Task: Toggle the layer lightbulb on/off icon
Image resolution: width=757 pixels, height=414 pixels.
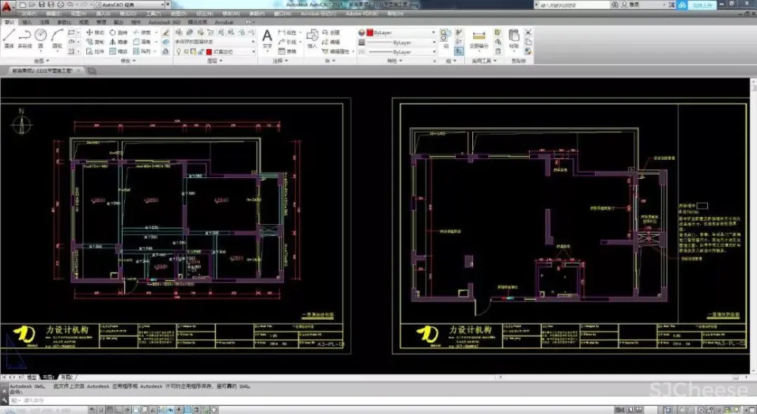Action: point(178,51)
